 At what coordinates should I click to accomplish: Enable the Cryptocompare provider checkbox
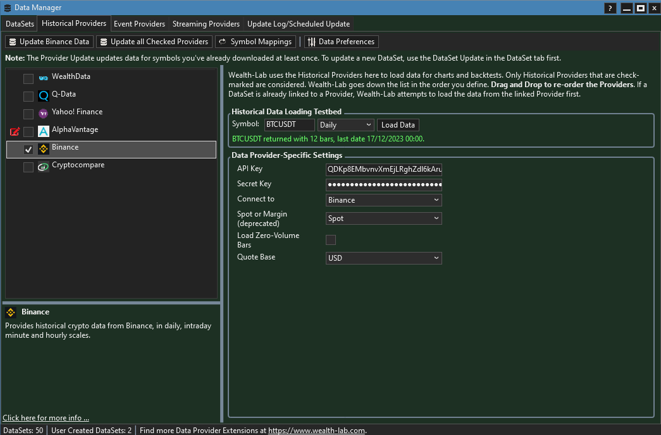click(28, 167)
